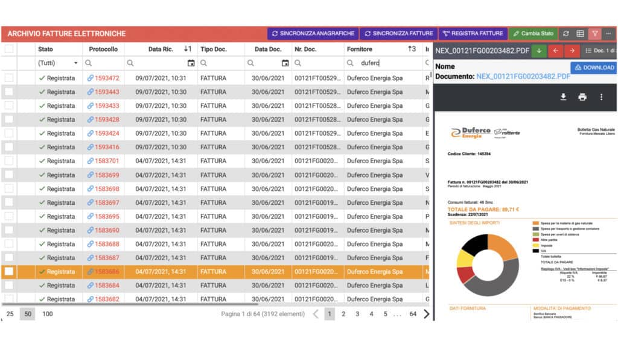Open the Data Ric. calendar picker
This screenshot has width=618, height=347.
pyautogui.click(x=191, y=63)
